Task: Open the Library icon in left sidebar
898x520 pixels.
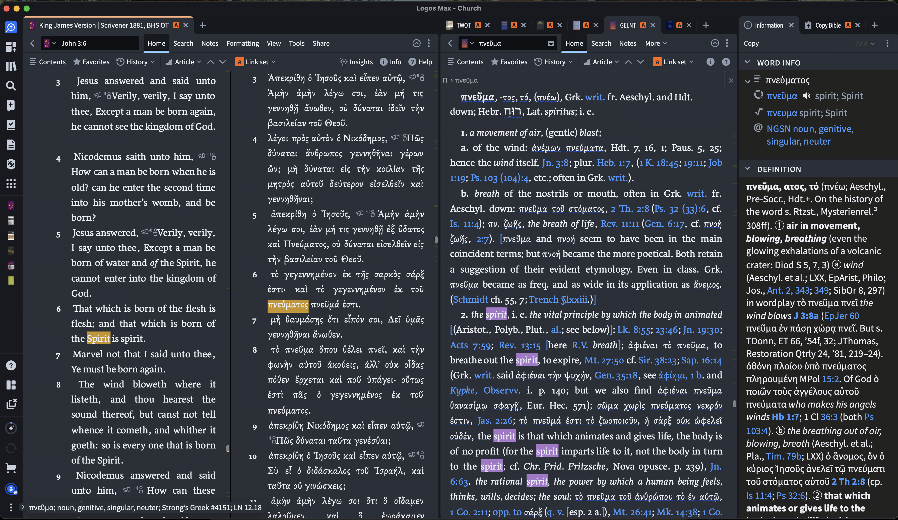Action: coord(11,66)
